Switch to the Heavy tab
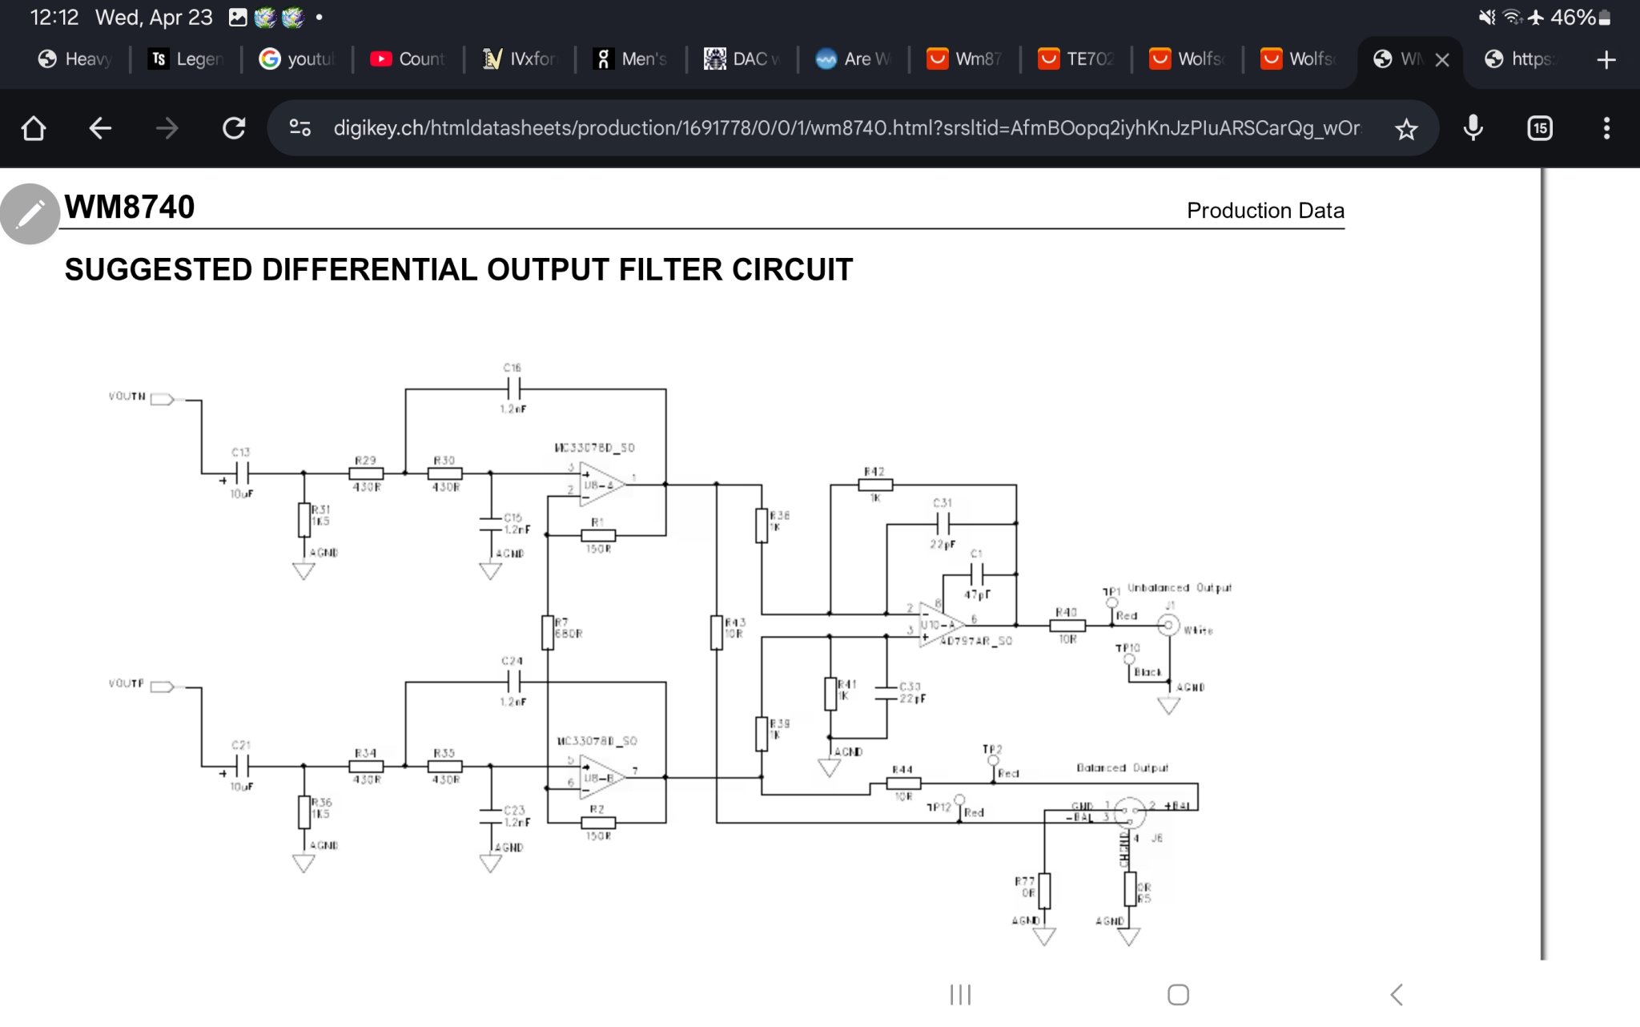The image size is (1640, 1027). (x=75, y=59)
